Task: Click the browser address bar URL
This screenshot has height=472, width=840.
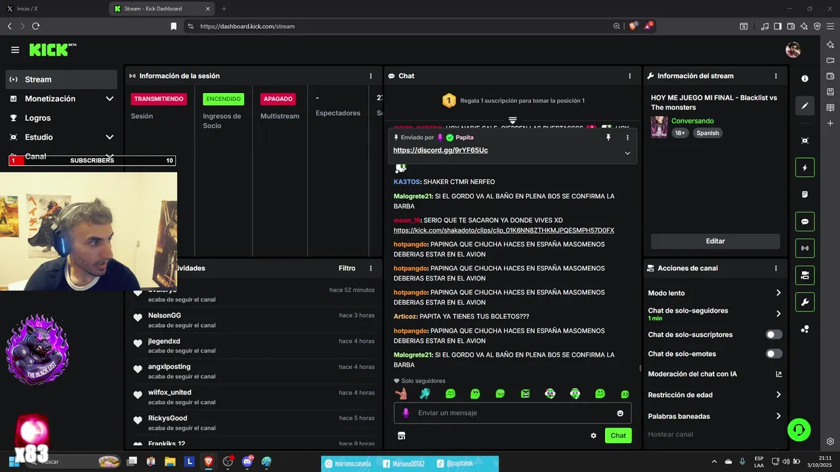Action: click(x=247, y=26)
